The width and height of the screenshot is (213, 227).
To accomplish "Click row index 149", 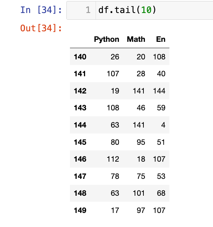I will (80, 210).
